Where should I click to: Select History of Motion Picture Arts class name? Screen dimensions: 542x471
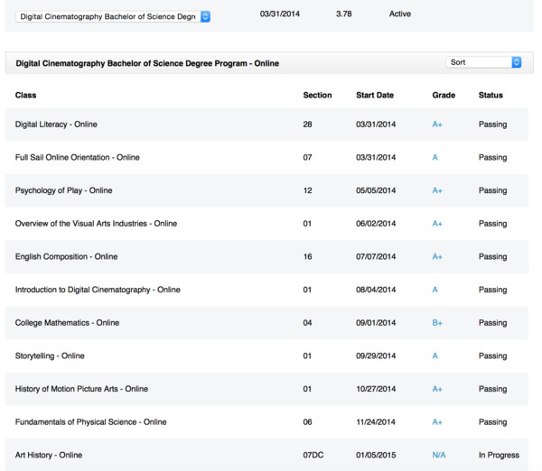(81, 389)
